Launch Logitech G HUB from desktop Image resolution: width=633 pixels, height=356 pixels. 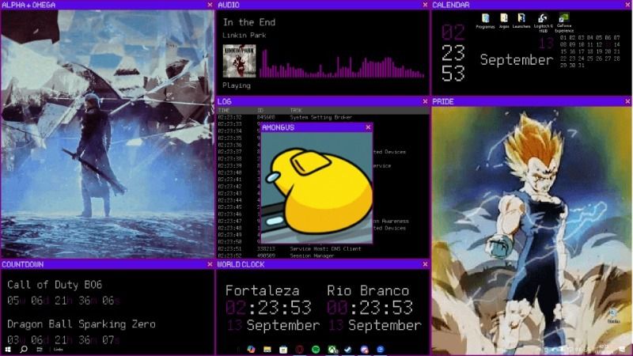(543, 23)
